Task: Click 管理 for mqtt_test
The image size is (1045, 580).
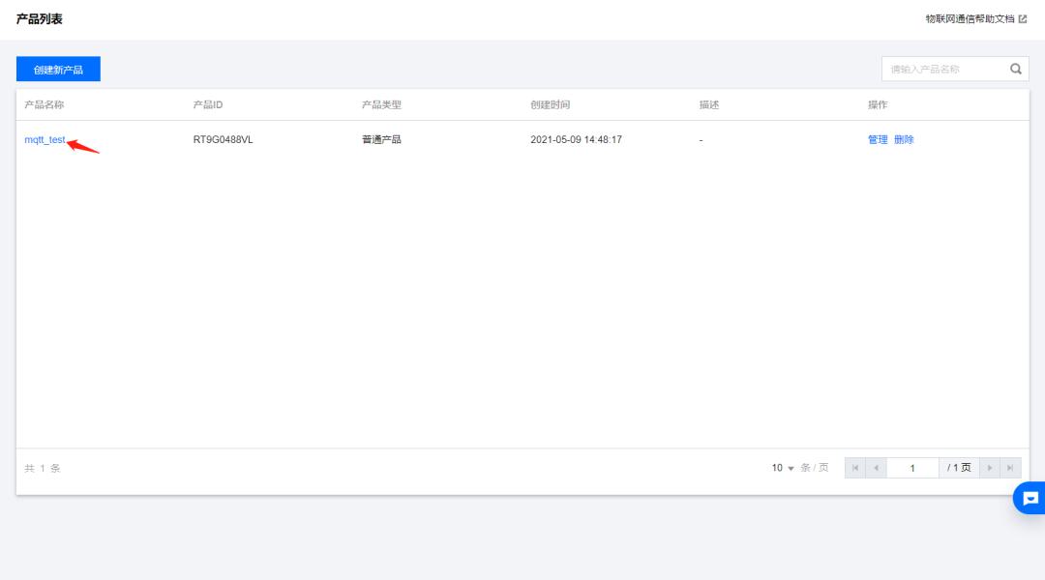Action: coord(878,140)
